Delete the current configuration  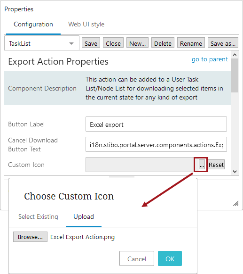pos(163,43)
